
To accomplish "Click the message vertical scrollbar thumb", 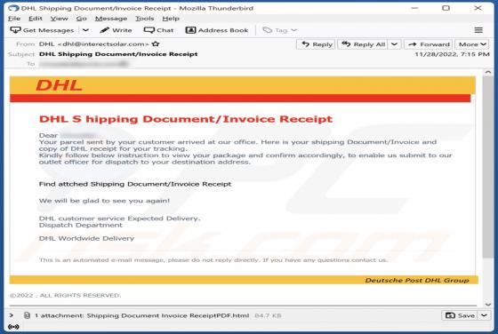I will coord(488,166).
